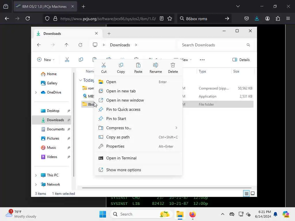Click the 86box roms search field
The image size is (295, 221).
(x=204, y=19)
